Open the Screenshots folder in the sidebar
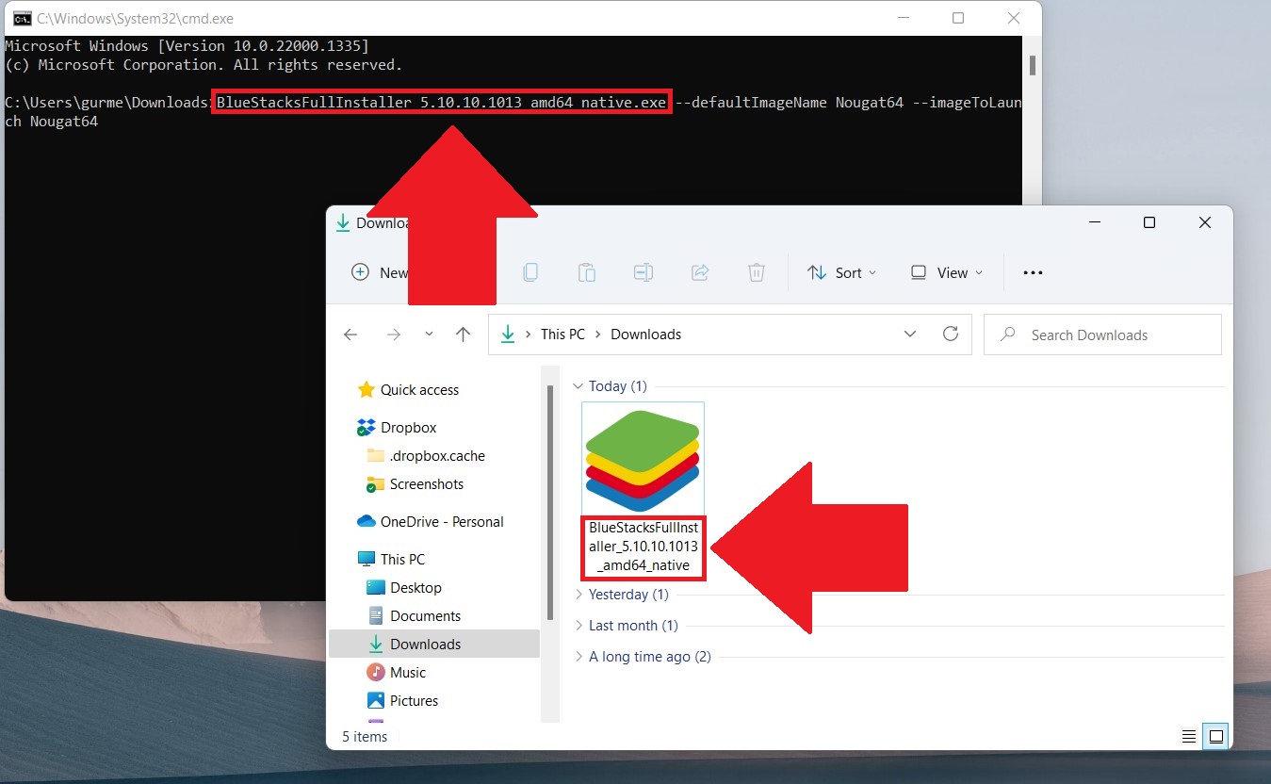1271x784 pixels. [x=422, y=484]
